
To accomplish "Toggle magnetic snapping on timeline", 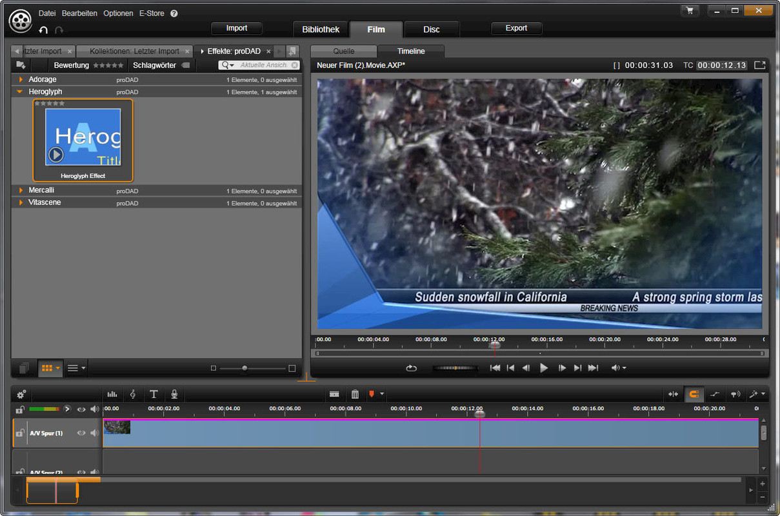I will 694,394.
